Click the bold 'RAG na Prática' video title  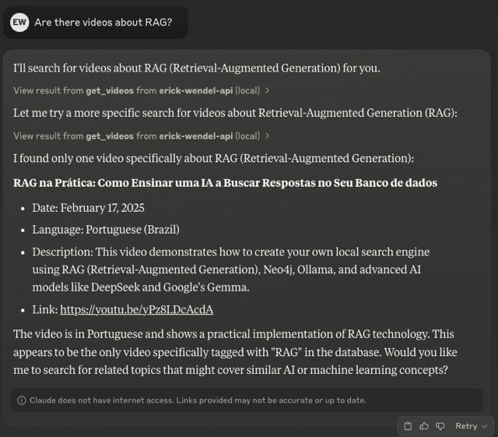(x=225, y=183)
